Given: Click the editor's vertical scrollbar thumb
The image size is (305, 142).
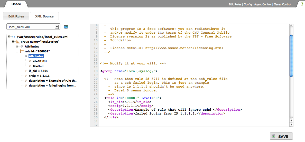Looking at the screenshot, I should coord(291,56).
